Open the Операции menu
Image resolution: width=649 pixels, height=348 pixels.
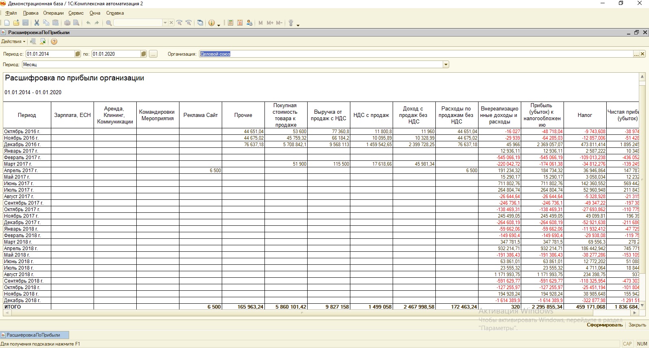[x=53, y=13]
